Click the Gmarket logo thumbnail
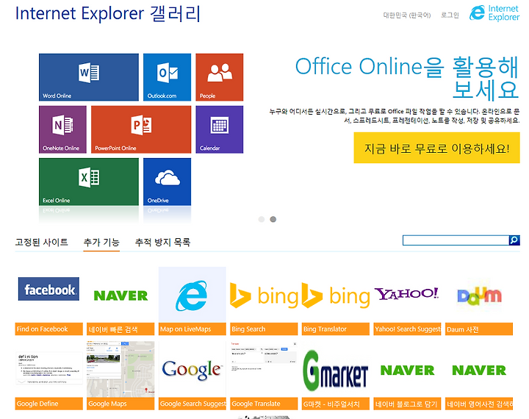This screenshot has width=529, height=419. [x=335, y=370]
